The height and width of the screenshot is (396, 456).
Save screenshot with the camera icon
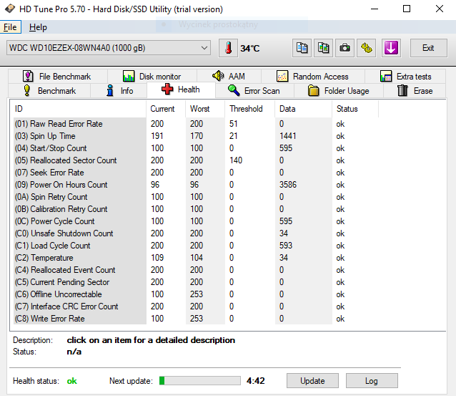(x=345, y=48)
